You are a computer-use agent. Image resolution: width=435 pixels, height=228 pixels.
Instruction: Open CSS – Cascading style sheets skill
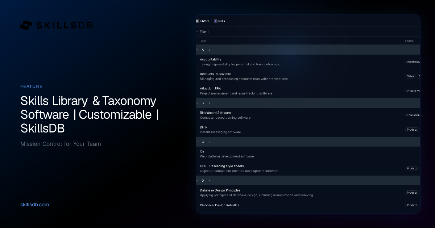coord(222,166)
